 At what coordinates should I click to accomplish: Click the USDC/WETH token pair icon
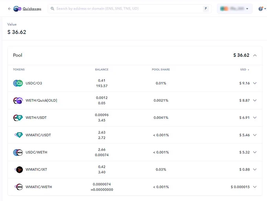(x=18, y=152)
